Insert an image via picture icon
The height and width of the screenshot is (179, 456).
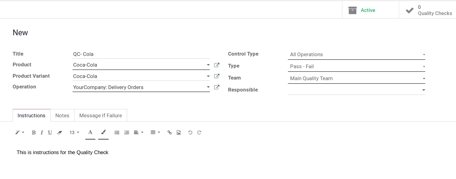[179, 133]
